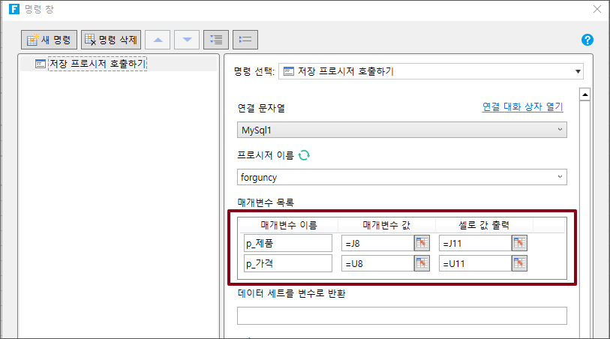Pick cell for p_제품 parameter value
Viewport: 610px width, 339px height.
[x=422, y=242]
